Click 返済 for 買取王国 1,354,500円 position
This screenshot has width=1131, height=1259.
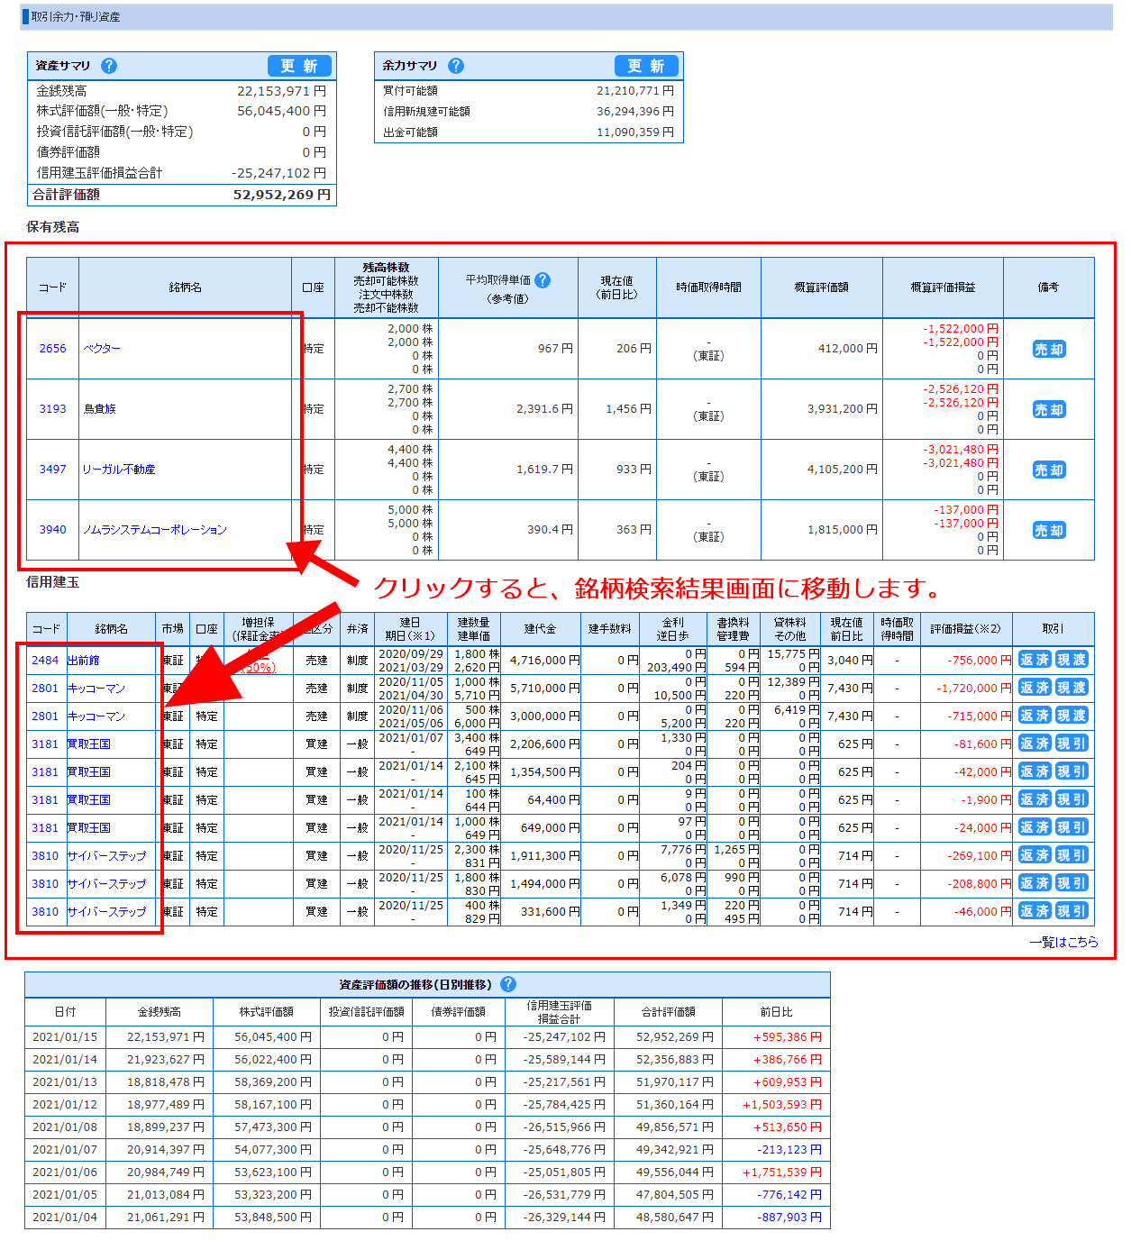click(1035, 771)
